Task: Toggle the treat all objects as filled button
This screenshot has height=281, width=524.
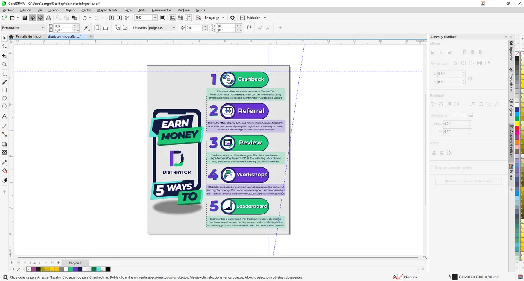Action: [x=249, y=28]
